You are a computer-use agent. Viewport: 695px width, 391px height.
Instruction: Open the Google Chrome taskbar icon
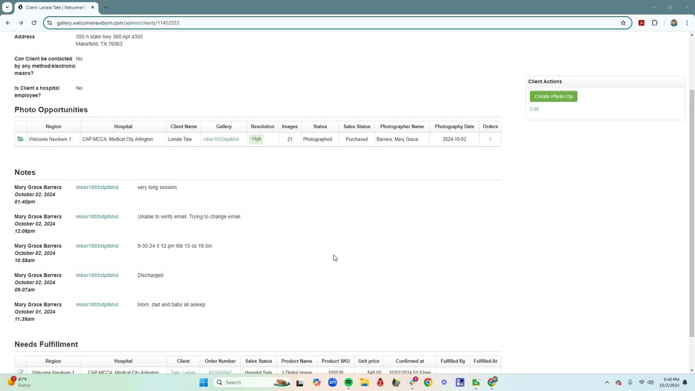[428, 382]
